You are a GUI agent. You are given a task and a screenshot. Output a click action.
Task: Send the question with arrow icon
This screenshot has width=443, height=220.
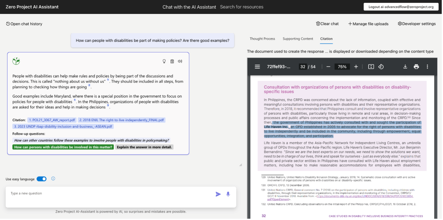218,194
